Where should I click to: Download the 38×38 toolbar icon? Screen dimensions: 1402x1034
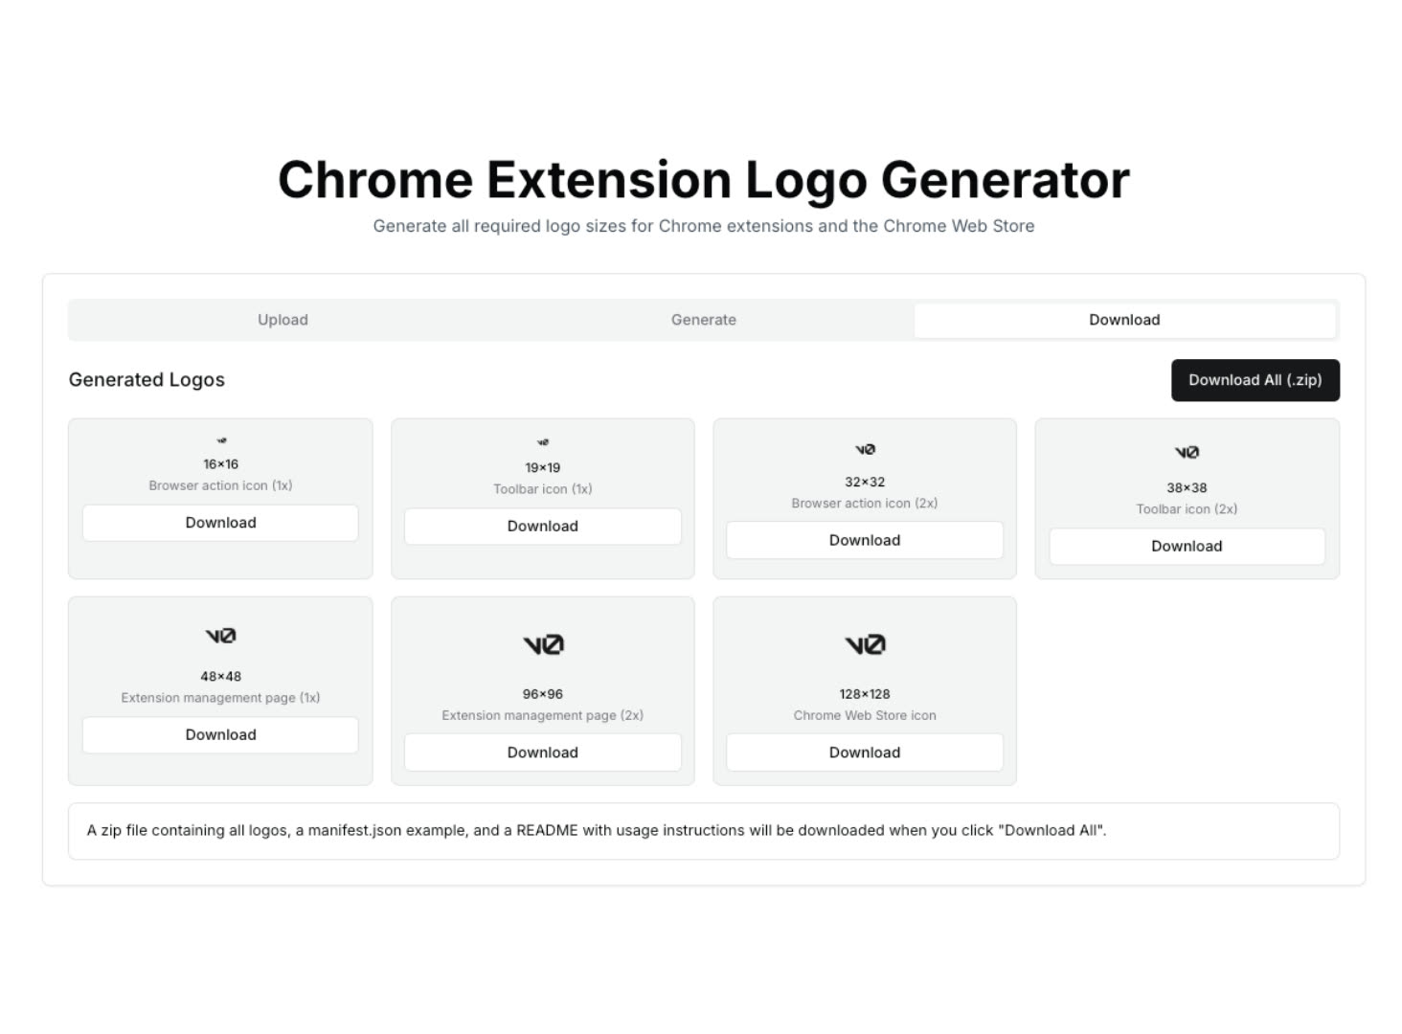pyautogui.click(x=1187, y=547)
